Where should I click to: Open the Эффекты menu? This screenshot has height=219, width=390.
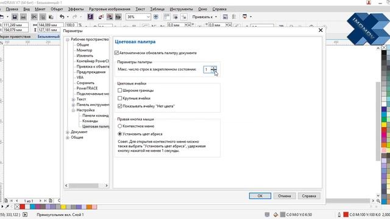(x=76, y=9)
